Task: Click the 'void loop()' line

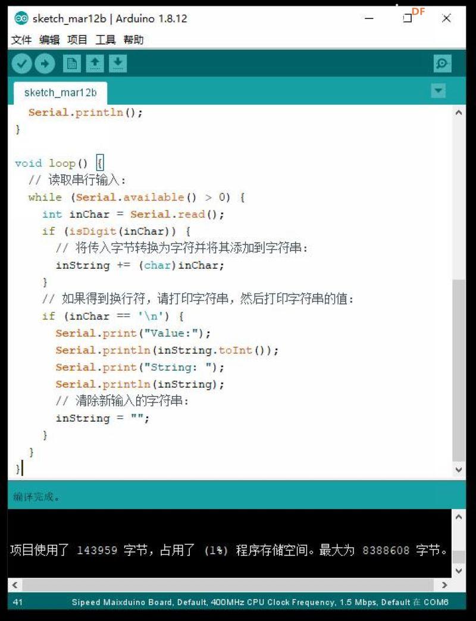Action: (59, 163)
